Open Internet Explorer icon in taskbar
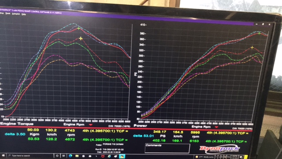 (x=109, y=156)
